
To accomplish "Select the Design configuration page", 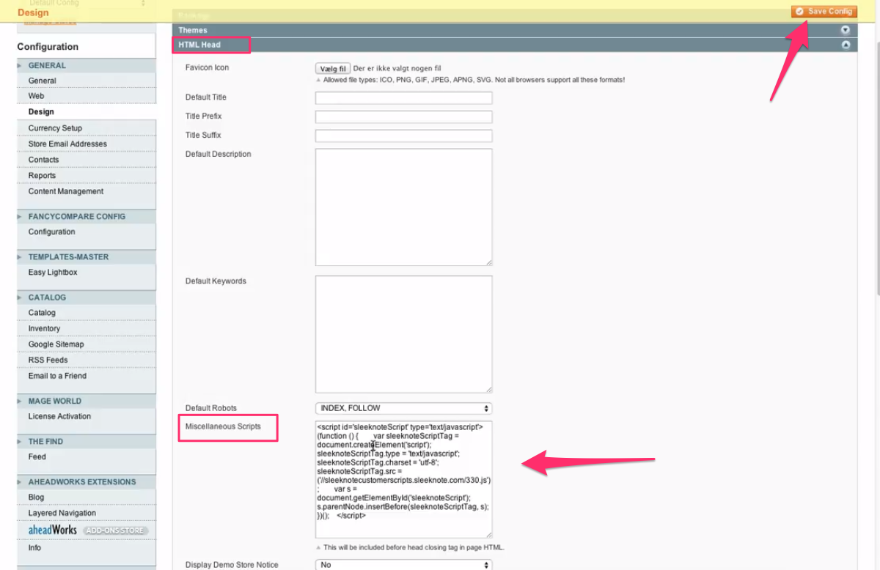I will coord(41,112).
